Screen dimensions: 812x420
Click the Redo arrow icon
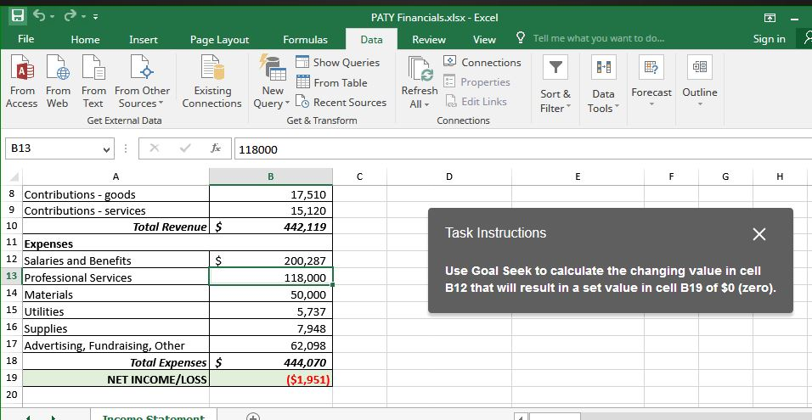pos(70,16)
